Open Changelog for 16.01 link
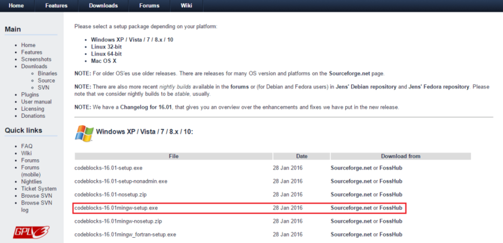The image size is (503, 243). pos(147,107)
